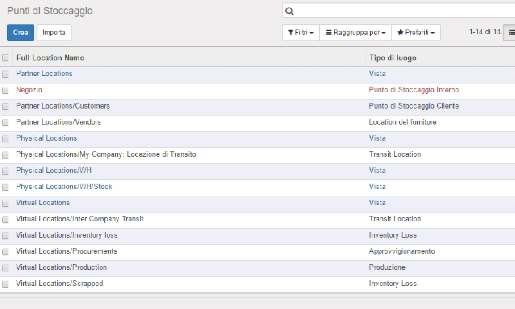
Task: Switch to list view icon
Action: 510,32
